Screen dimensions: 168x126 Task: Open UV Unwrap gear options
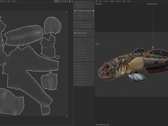93,13
